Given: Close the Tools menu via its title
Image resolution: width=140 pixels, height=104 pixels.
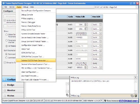Looking at the screenshot, I should click(x=19, y=7).
